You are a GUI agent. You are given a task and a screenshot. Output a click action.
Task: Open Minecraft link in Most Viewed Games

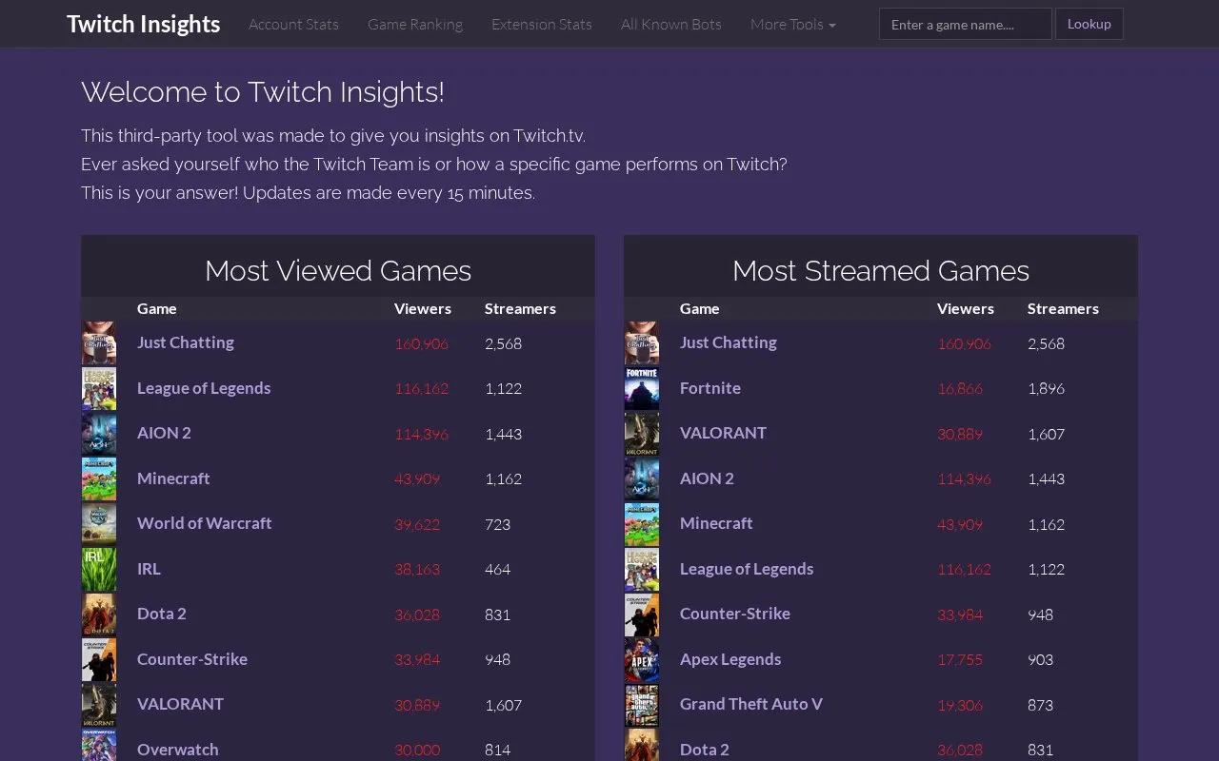(173, 478)
